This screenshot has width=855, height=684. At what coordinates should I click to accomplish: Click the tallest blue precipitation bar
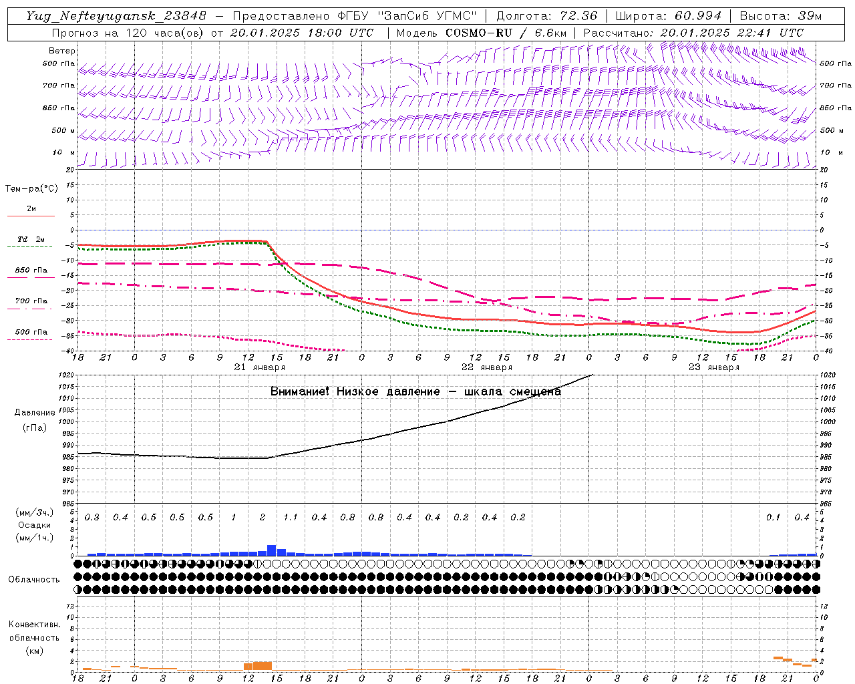tap(272, 550)
